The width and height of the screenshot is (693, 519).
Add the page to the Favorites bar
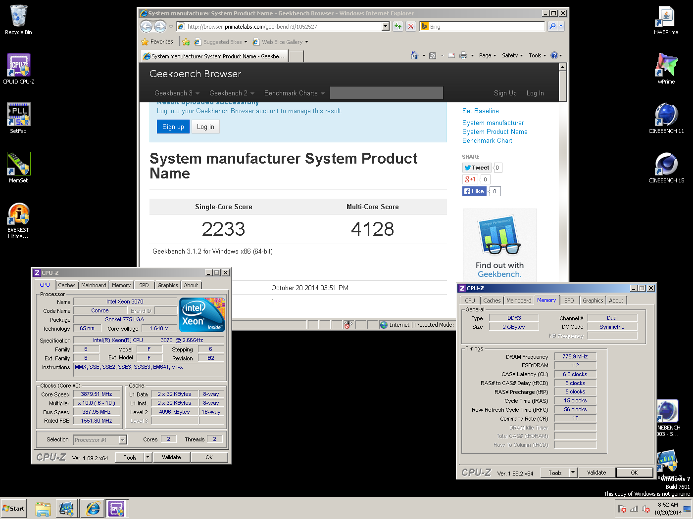click(x=186, y=42)
